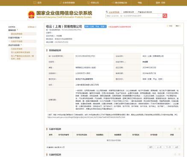Click the red abnormal-operations warning text
187x157 pixels.
point(120,27)
